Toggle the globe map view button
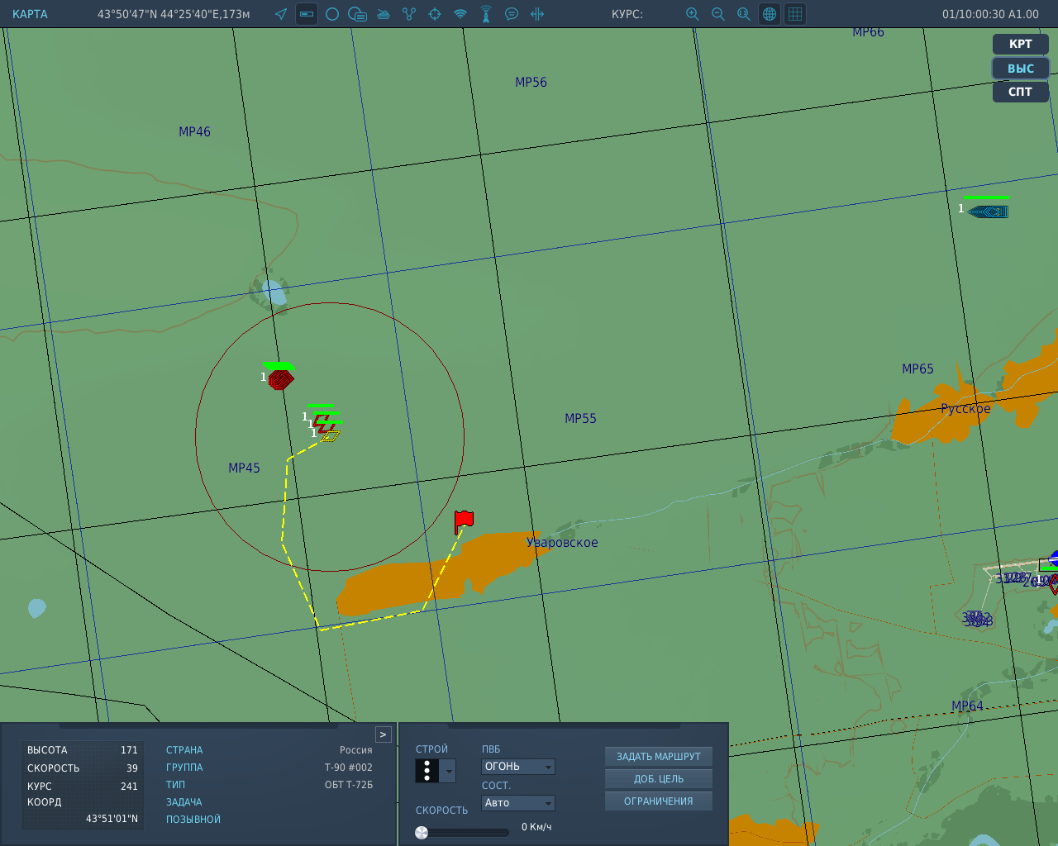Screen dimensions: 1058x846 pos(770,14)
